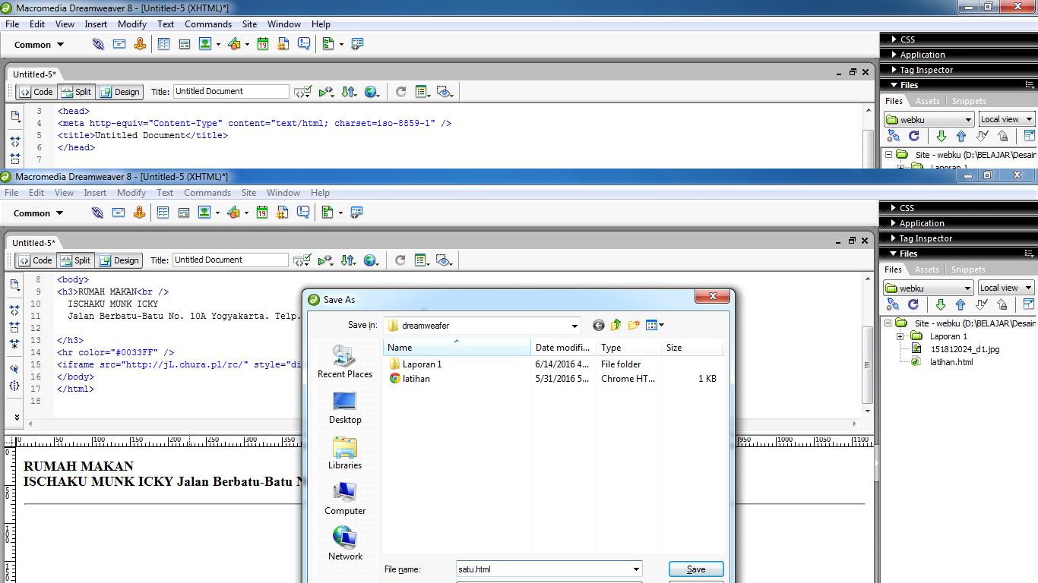1038x583 pixels.
Task: Click Balance Braces icon in lower coding toolbar
Action: click(x=15, y=386)
